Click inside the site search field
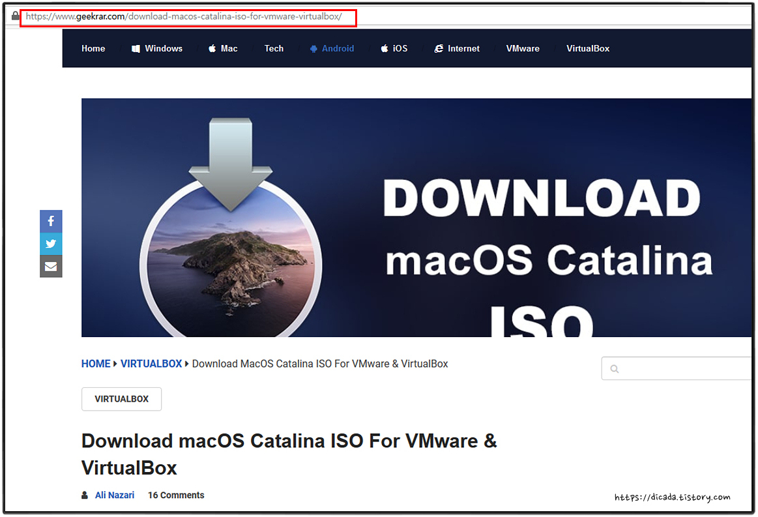The width and height of the screenshot is (758, 517). (677, 368)
